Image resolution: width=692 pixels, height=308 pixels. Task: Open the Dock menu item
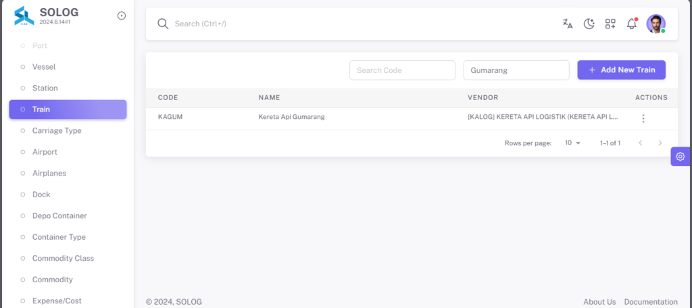pos(68,194)
